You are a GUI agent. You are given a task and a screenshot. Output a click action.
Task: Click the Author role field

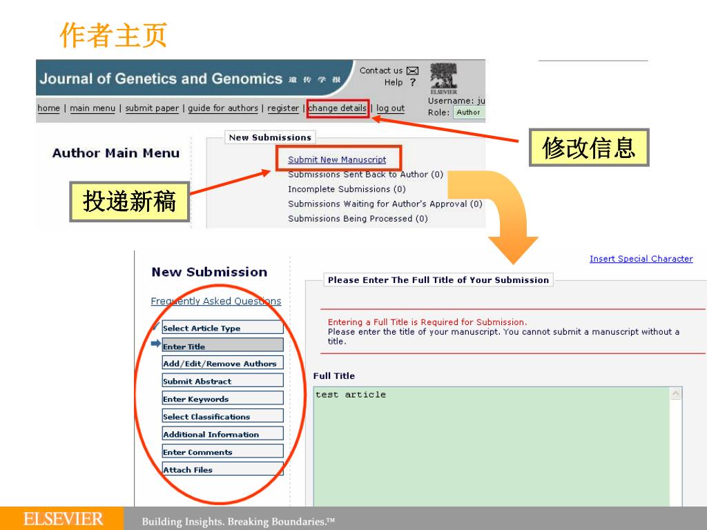[469, 112]
